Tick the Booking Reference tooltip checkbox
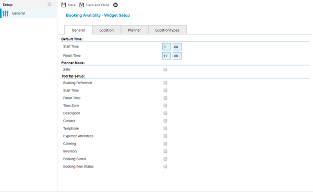313x192 pixels. (165, 83)
